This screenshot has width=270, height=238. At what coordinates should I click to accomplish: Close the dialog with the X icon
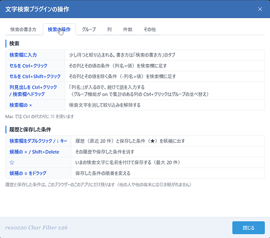coord(260,9)
